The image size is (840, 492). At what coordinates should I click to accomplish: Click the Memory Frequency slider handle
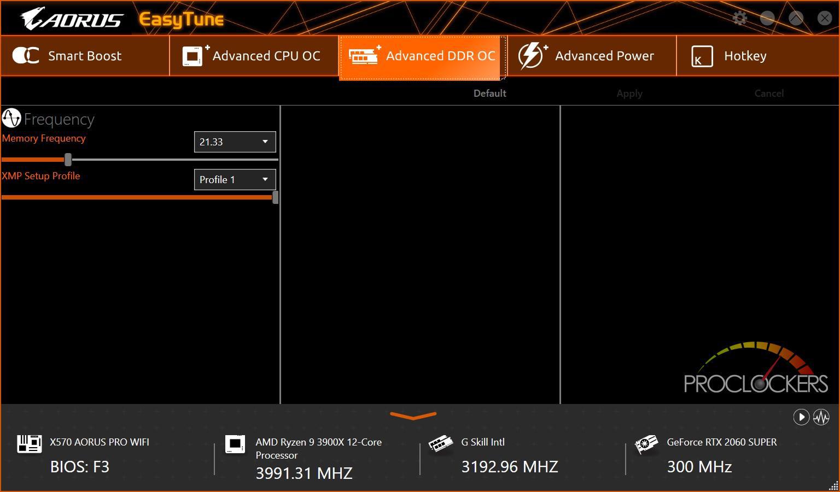[x=68, y=160]
